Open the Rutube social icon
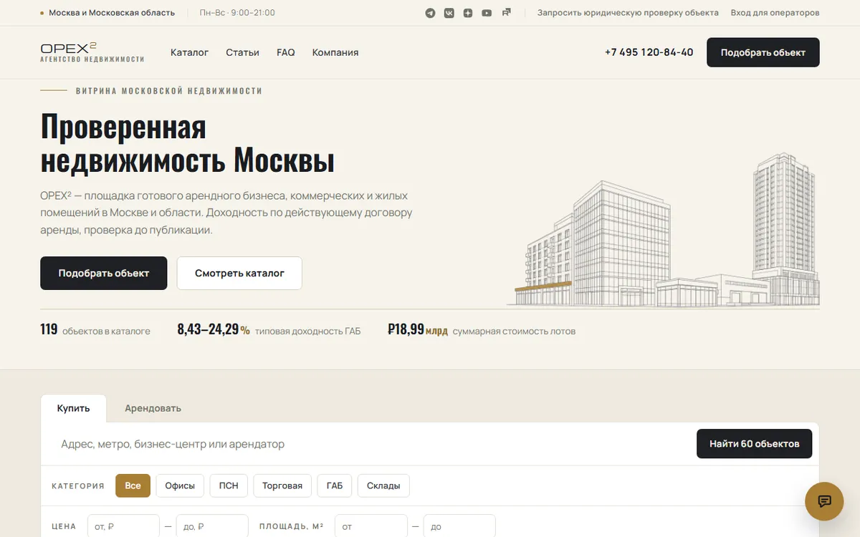This screenshot has height=537, width=860. coord(506,12)
